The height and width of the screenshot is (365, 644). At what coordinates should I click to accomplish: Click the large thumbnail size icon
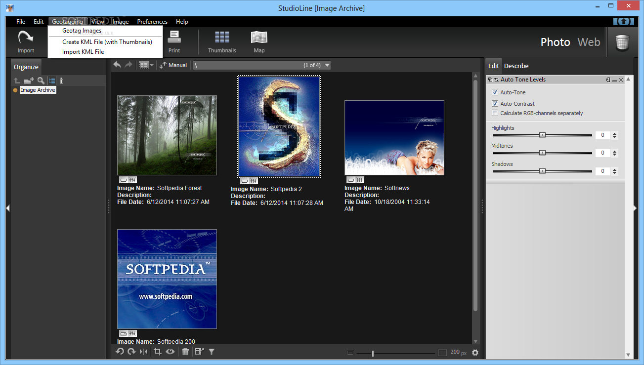point(442,353)
